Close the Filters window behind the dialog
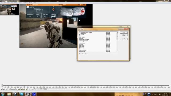 click(128, 26)
